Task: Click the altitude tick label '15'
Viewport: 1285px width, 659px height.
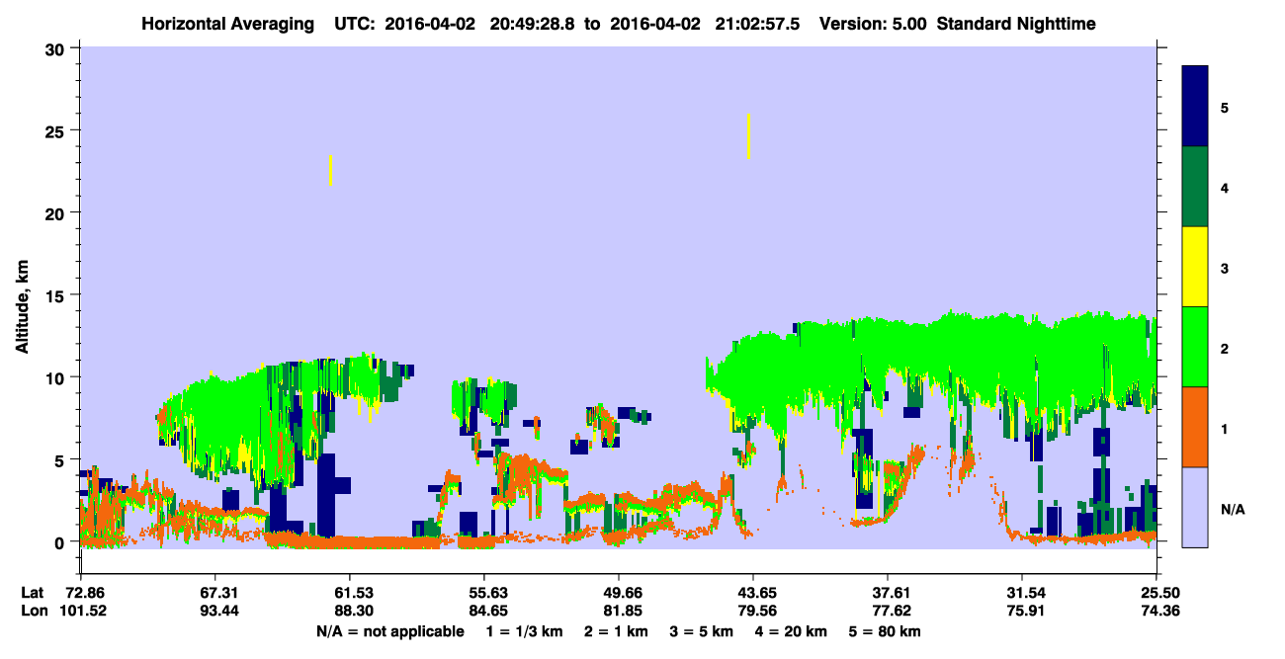Action: [56, 295]
